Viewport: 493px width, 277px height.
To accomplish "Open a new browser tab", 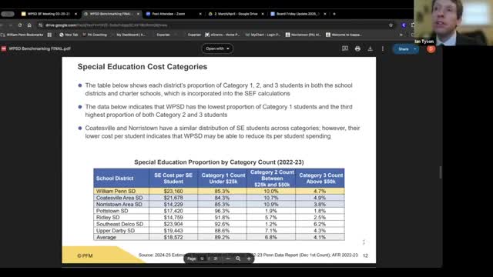I will pos(334,14).
